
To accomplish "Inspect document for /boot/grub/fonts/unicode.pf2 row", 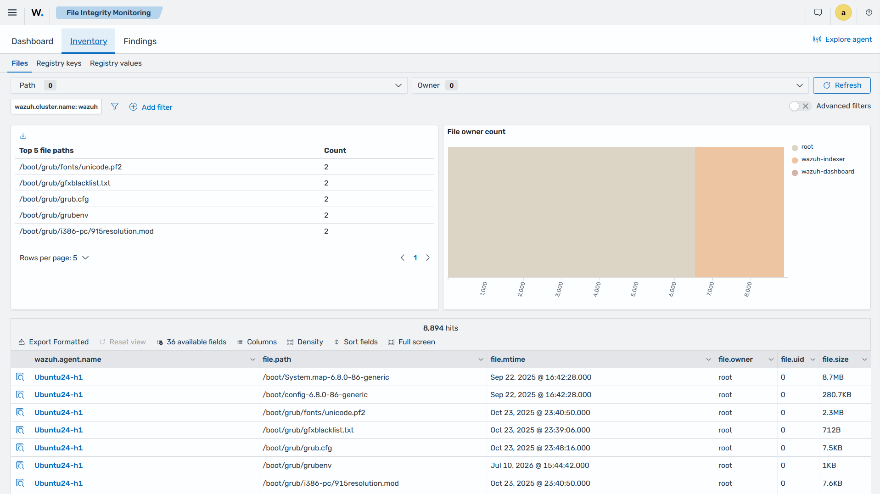I will click(x=20, y=412).
